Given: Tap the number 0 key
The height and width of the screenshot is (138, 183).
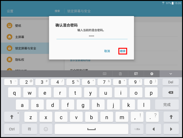Looking at the screenshot, I should coord(151,82).
